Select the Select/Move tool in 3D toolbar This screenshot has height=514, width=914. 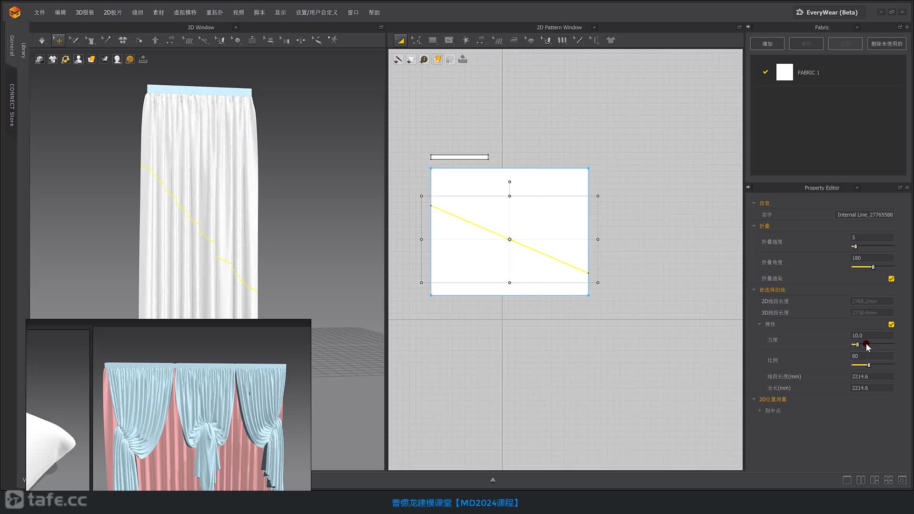coord(58,40)
